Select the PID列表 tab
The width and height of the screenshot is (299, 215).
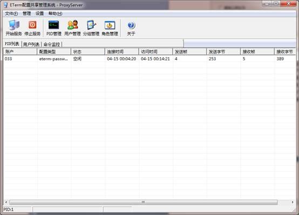pyautogui.click(x=12, y=44)
